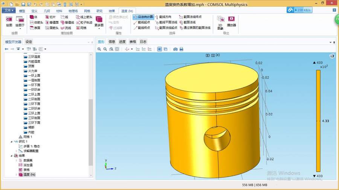Click zoom out icon in graphics toolbar
This screenshot has width=339, height=190.
tap(105, 49)
